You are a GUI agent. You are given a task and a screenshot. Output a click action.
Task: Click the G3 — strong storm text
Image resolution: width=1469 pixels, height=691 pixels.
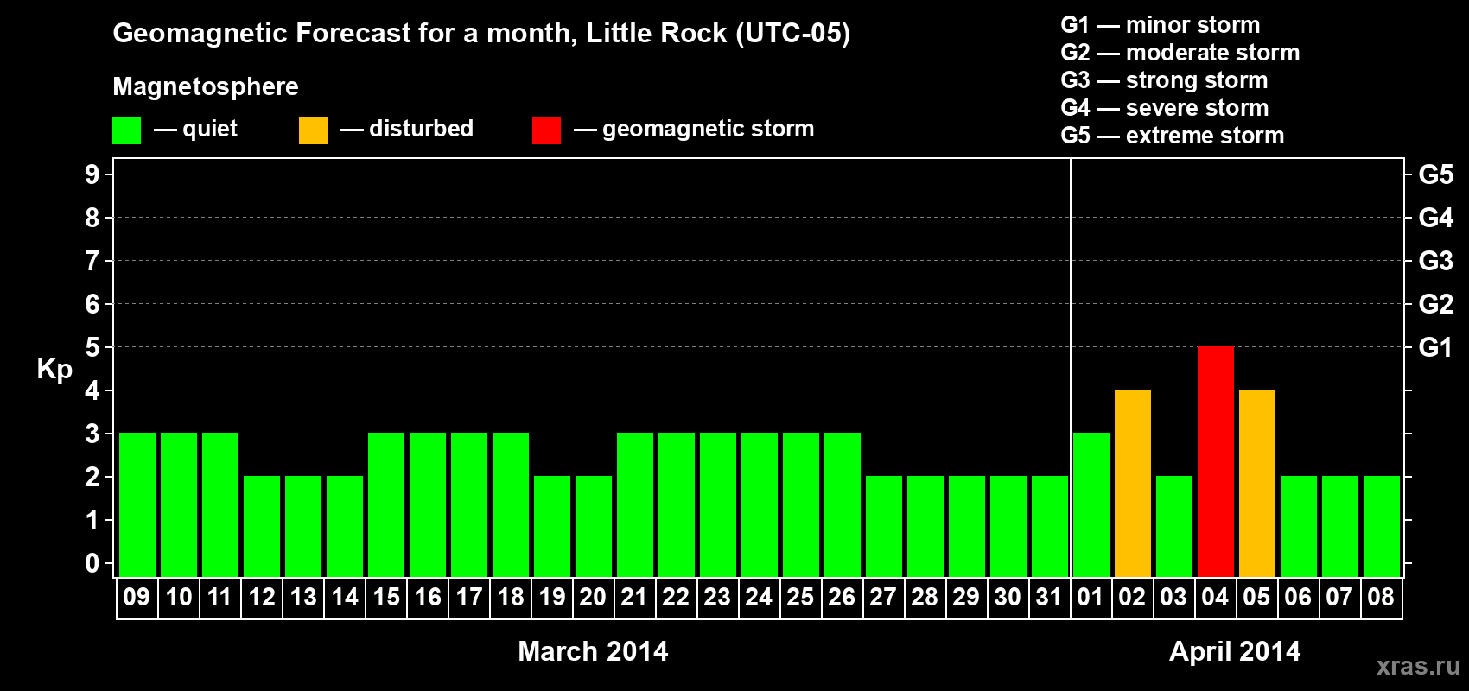1164,80
